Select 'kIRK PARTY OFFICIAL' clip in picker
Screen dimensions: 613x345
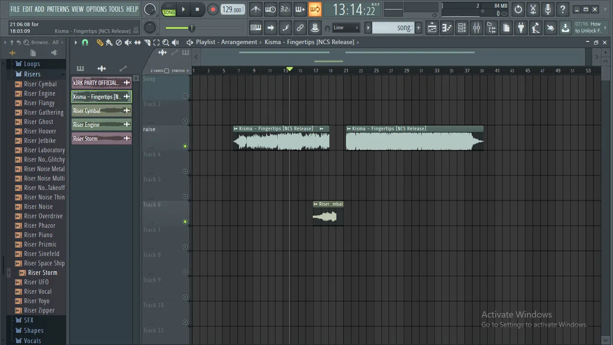tap(102, 82)
